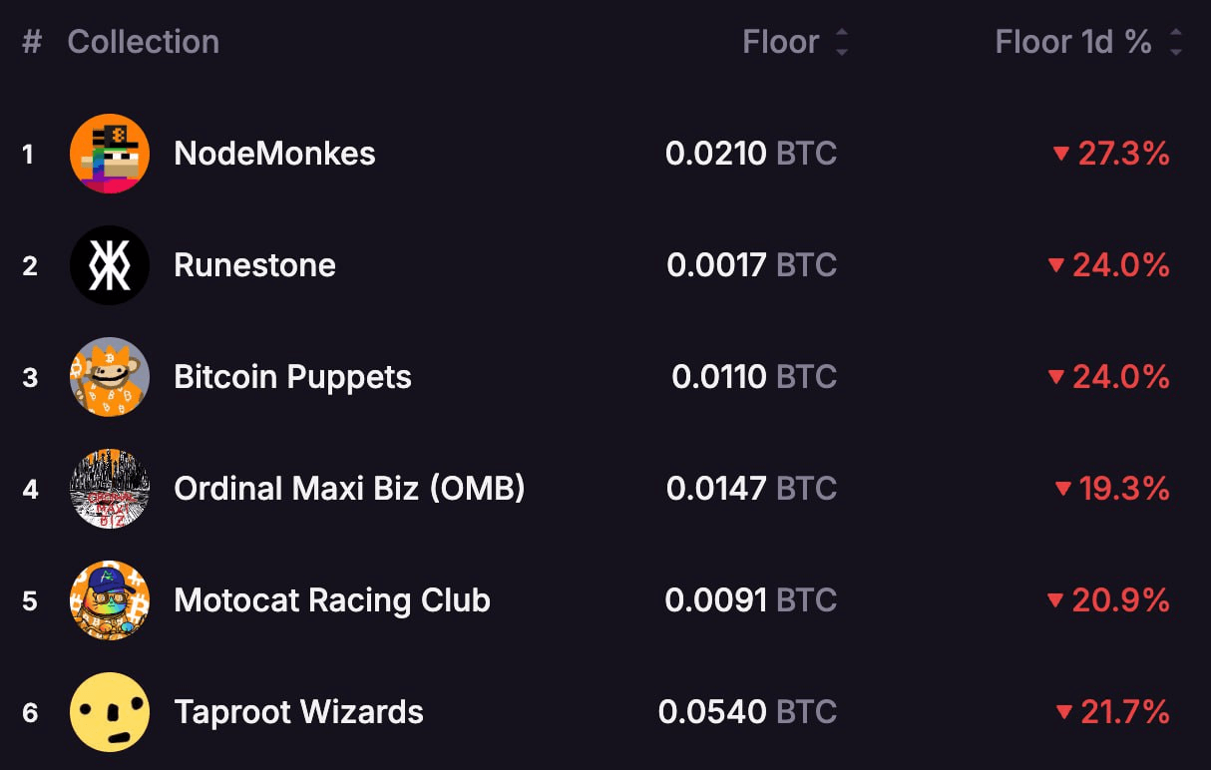
Task: Click the Runestone circular logo
Action: pyautogui.click(x=110, y=265)
